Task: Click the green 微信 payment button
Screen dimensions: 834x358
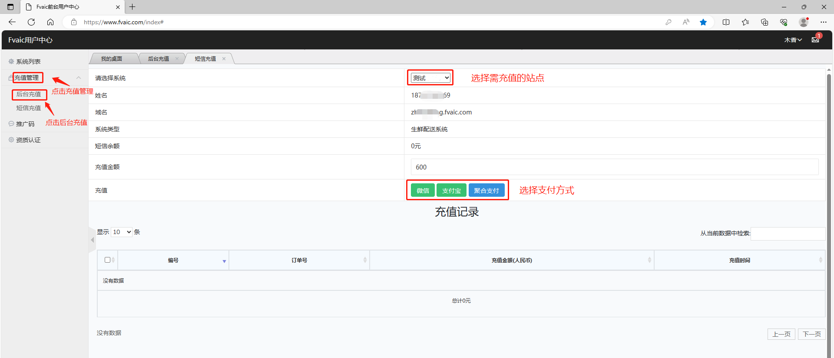Action: (423, 190)
